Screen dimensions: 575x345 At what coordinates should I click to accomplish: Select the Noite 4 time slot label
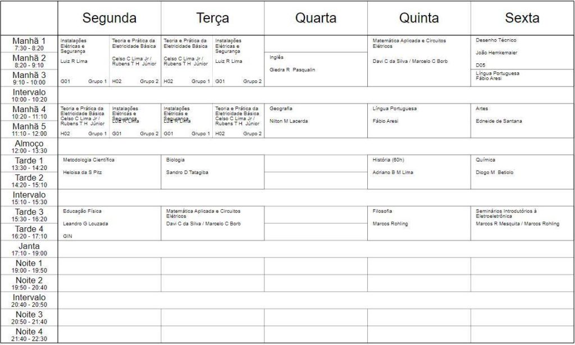click(29, 335)
